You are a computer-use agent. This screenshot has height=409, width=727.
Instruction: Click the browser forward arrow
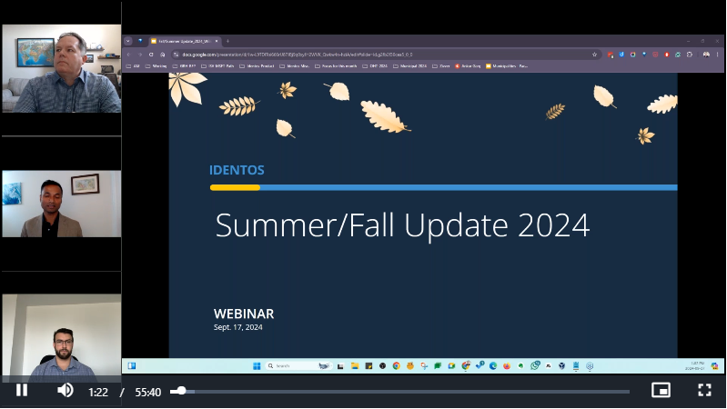tap(140, 55)
